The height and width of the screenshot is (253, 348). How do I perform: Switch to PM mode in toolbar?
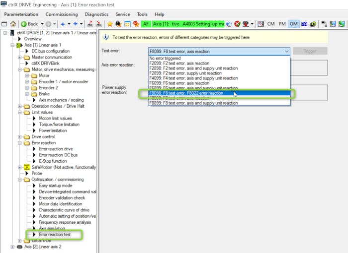tap(282, 24)
